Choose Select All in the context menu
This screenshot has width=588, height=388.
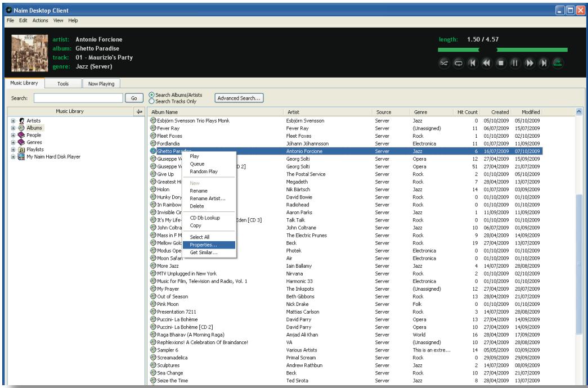(209, 237)
